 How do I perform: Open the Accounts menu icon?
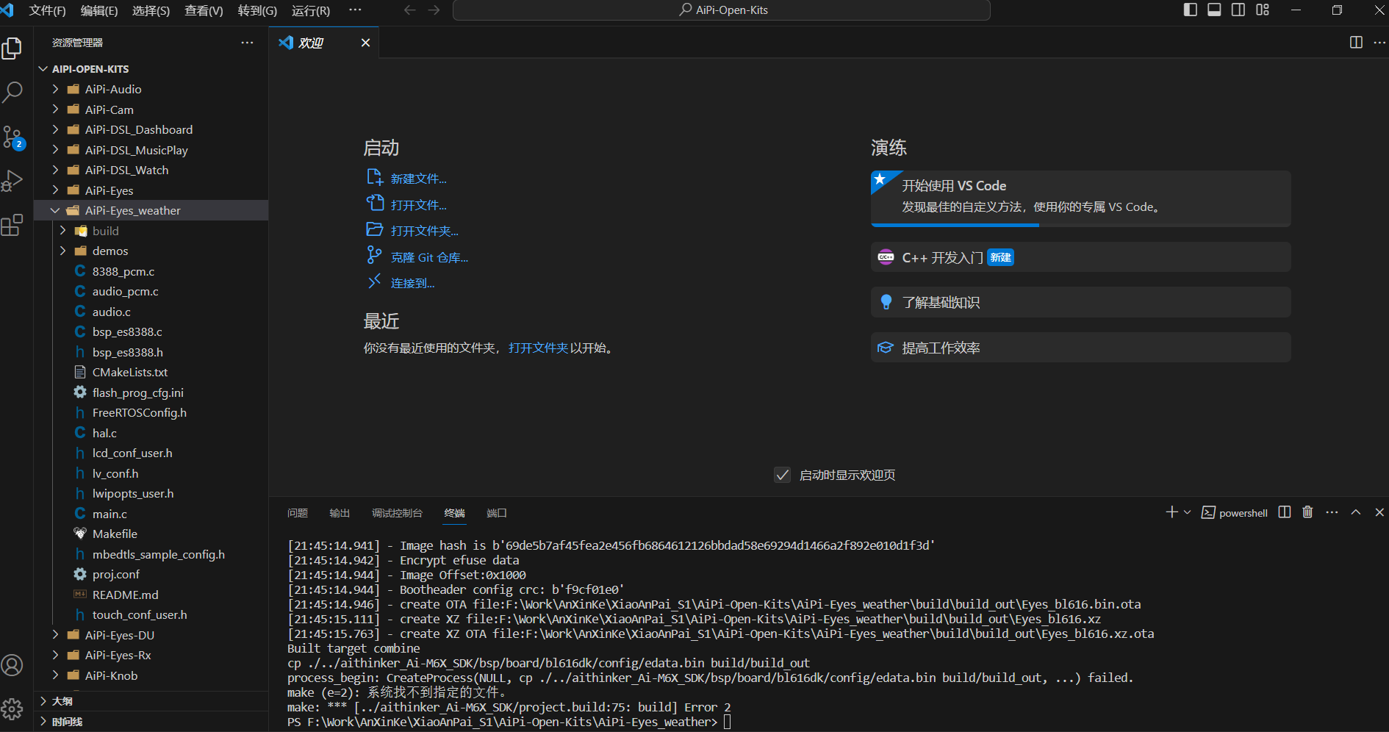(12, 665)
